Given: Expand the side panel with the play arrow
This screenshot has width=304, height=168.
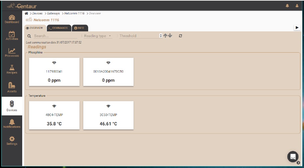Looking at the screenshot, I should 297,28.
